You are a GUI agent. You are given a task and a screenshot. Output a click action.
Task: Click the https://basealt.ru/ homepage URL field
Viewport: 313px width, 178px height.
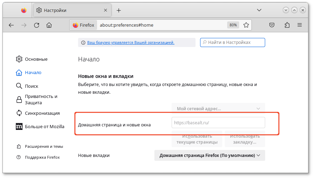218,123
